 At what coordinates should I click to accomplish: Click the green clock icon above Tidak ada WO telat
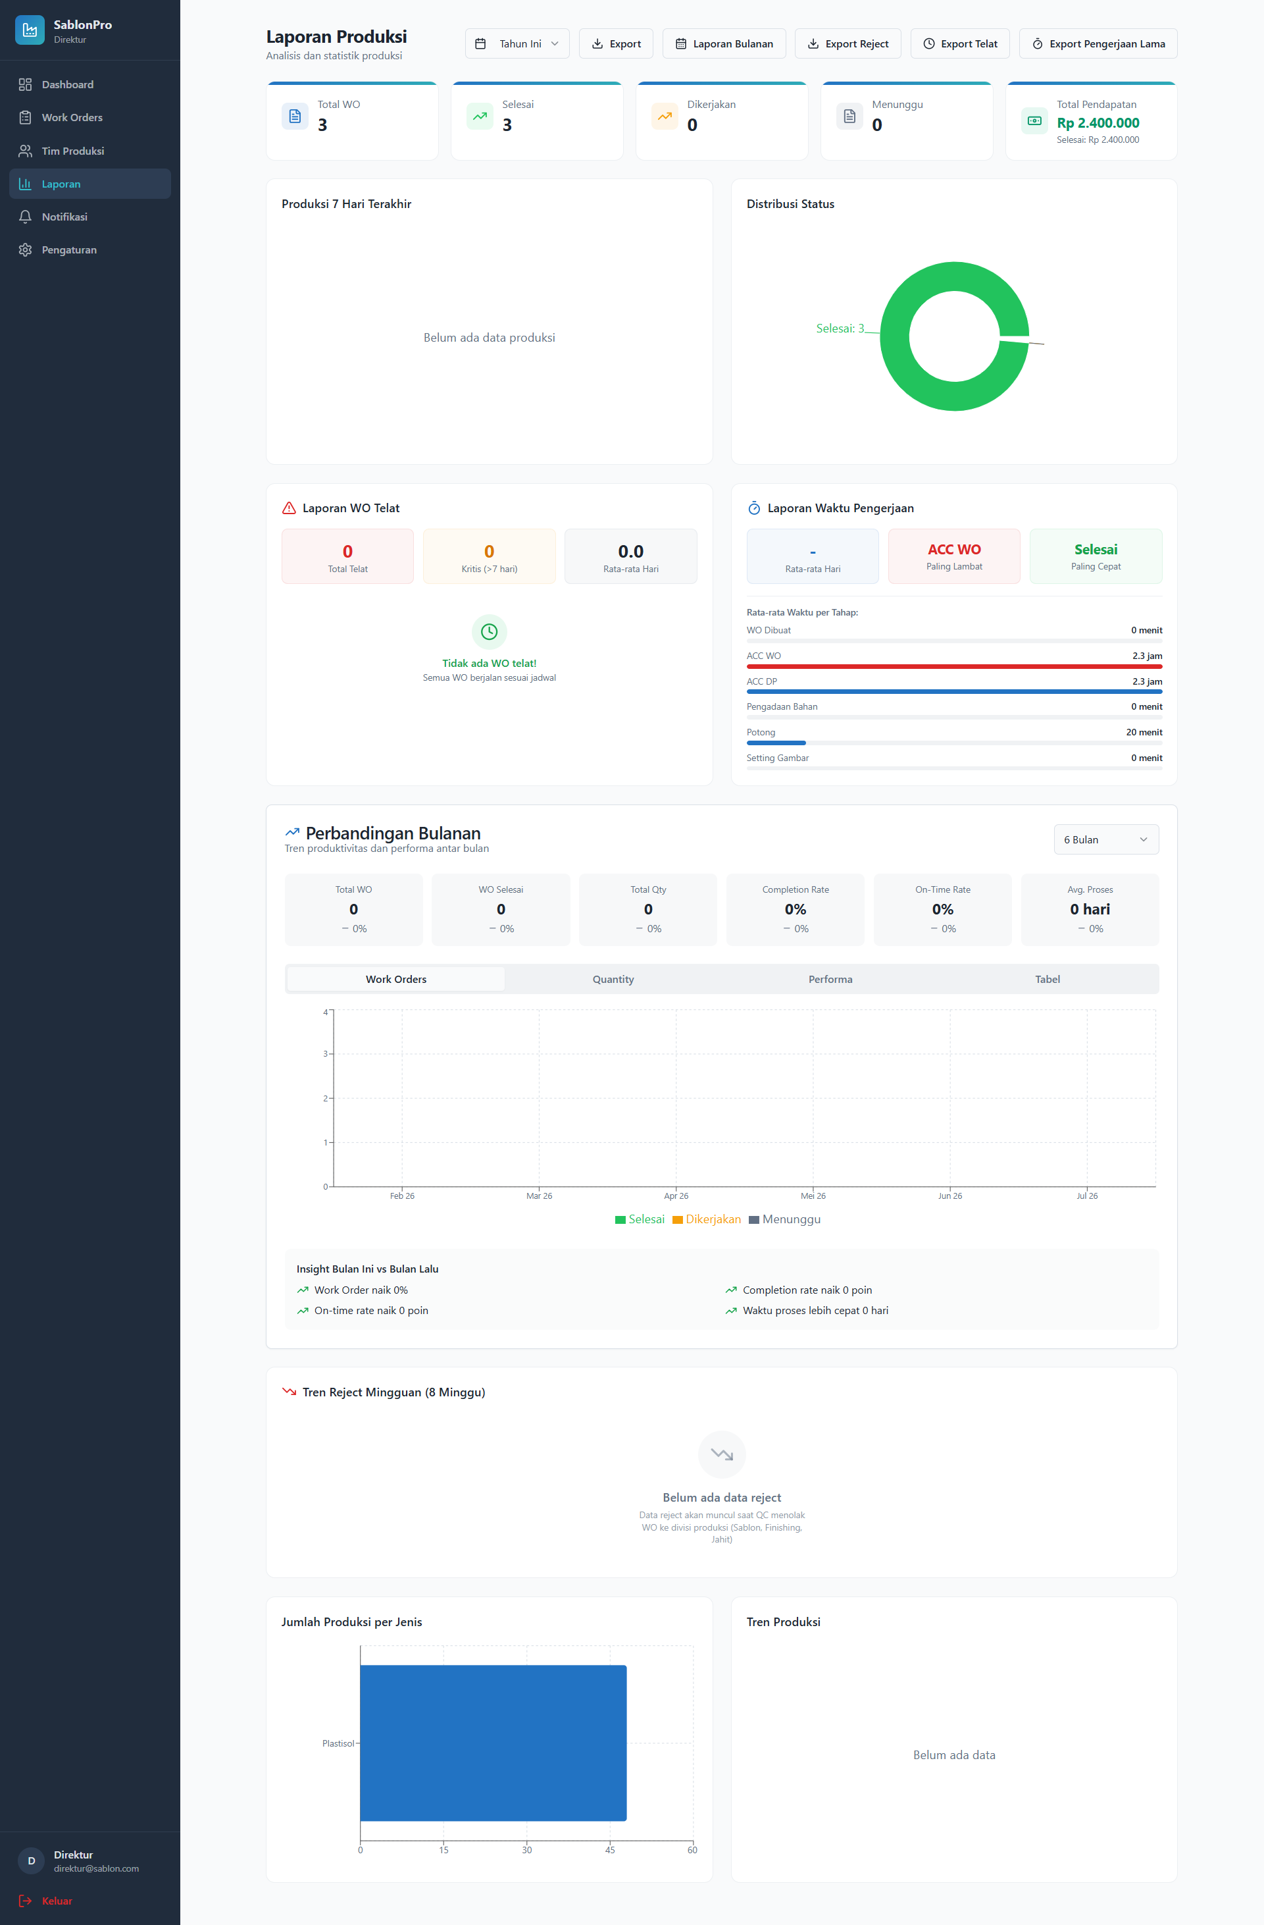point(489,632)
